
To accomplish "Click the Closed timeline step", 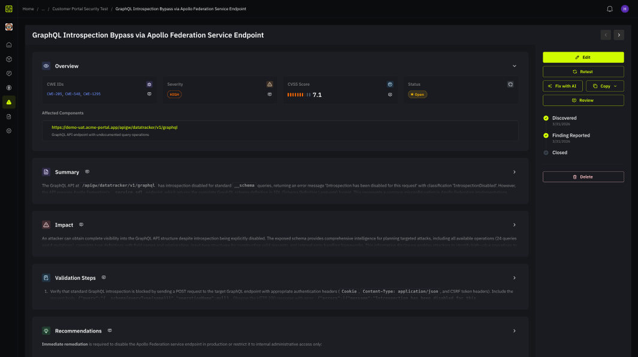I will coord(560,153).
